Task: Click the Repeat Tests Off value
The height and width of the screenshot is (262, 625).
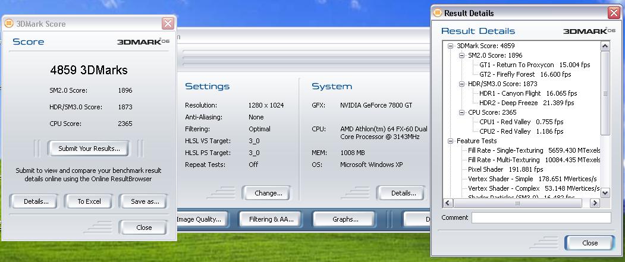Action: 253,165
